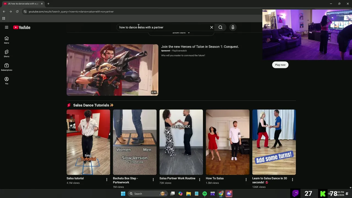Clear the YouTube search box with X
This screenshot has height=198, width=352.
(x=211, y=27)
